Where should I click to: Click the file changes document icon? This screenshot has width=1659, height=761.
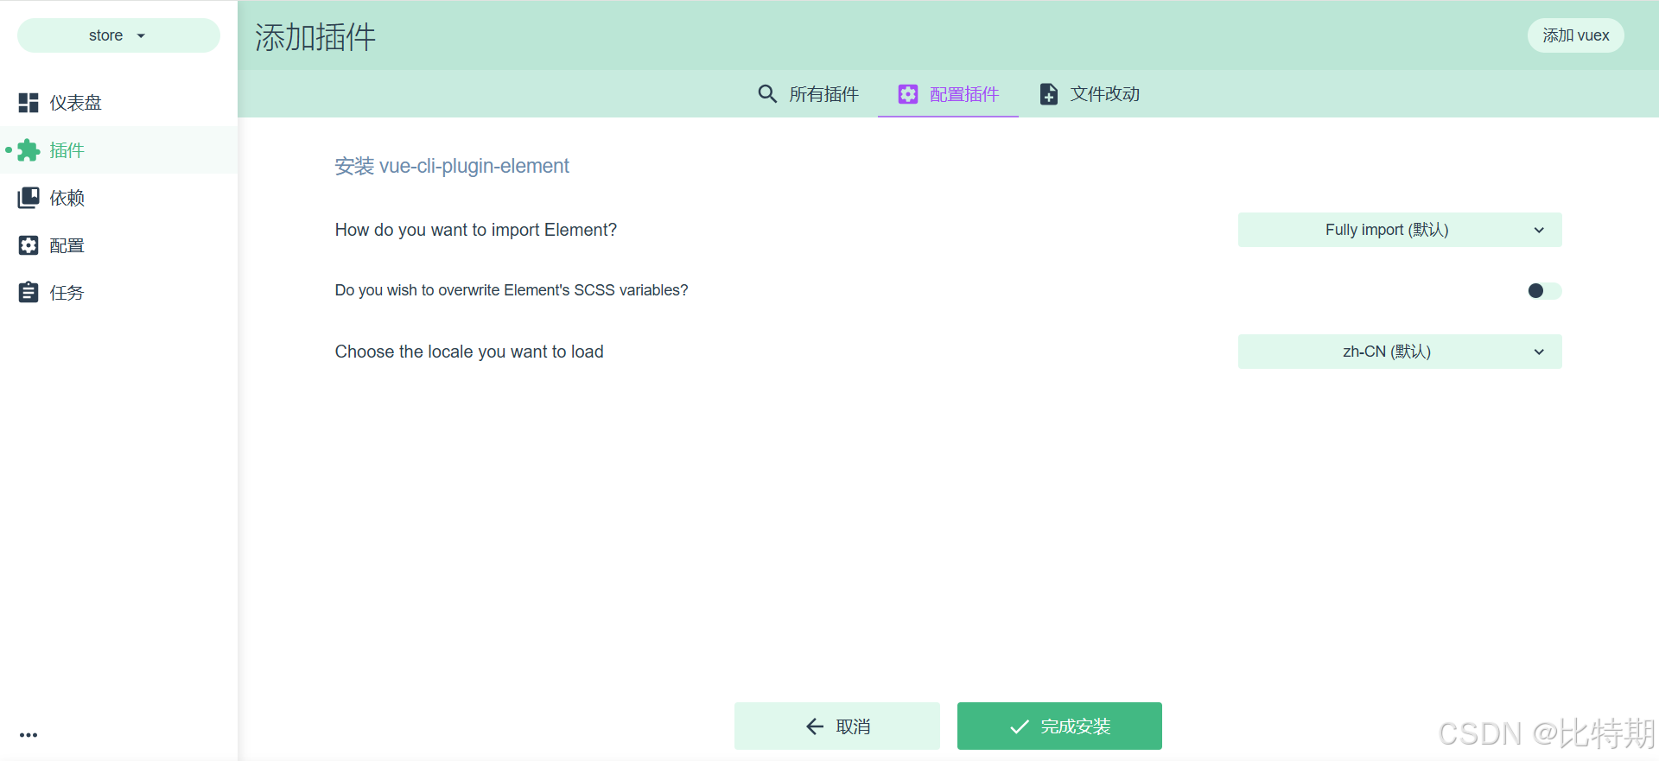[x=1049, y=94]
